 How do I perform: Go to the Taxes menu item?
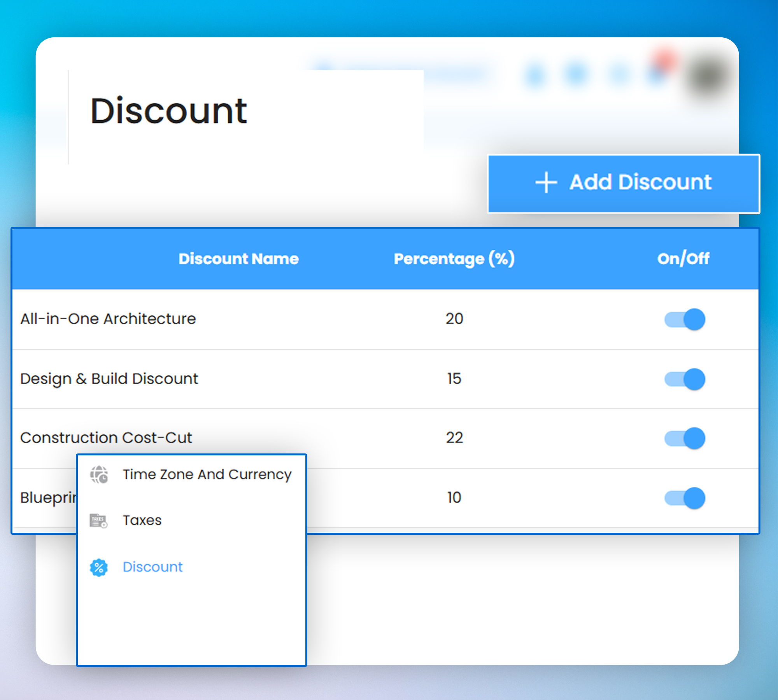(142, 520)
